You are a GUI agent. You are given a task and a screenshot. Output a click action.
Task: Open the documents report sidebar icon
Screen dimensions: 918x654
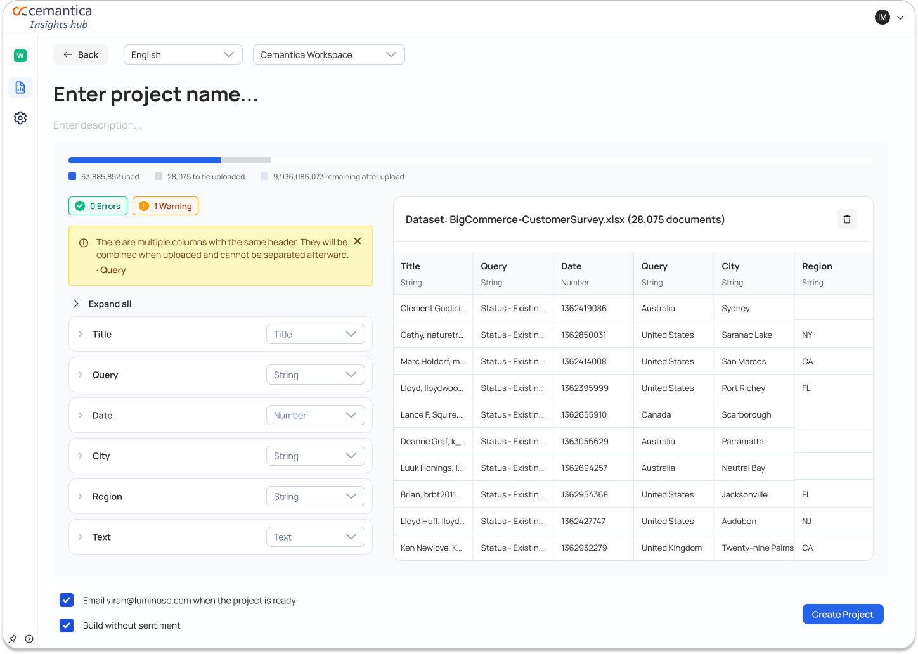click(x=20, y=87)
